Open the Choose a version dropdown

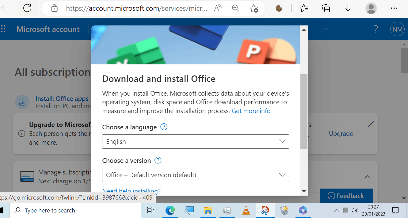(196, 175)
